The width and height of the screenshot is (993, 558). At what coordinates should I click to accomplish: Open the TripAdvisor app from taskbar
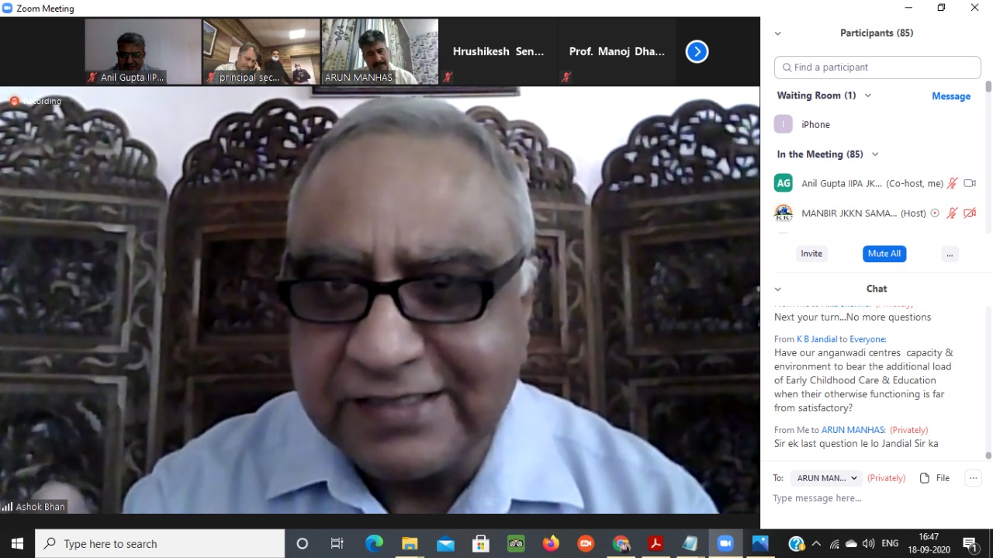coord(516,543)
